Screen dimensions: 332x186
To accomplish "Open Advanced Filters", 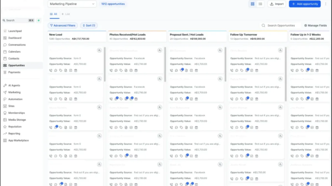I will 63,25.
